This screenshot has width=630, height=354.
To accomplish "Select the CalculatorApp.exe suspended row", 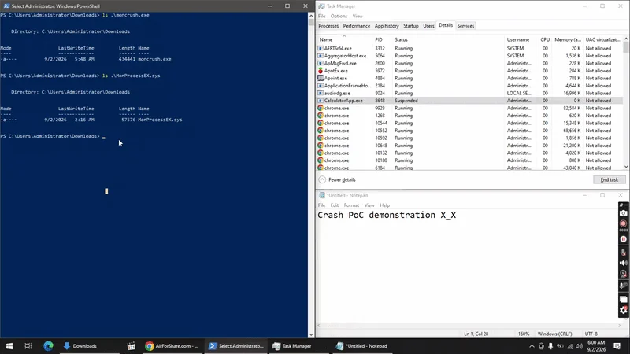I will coord(469,101).
